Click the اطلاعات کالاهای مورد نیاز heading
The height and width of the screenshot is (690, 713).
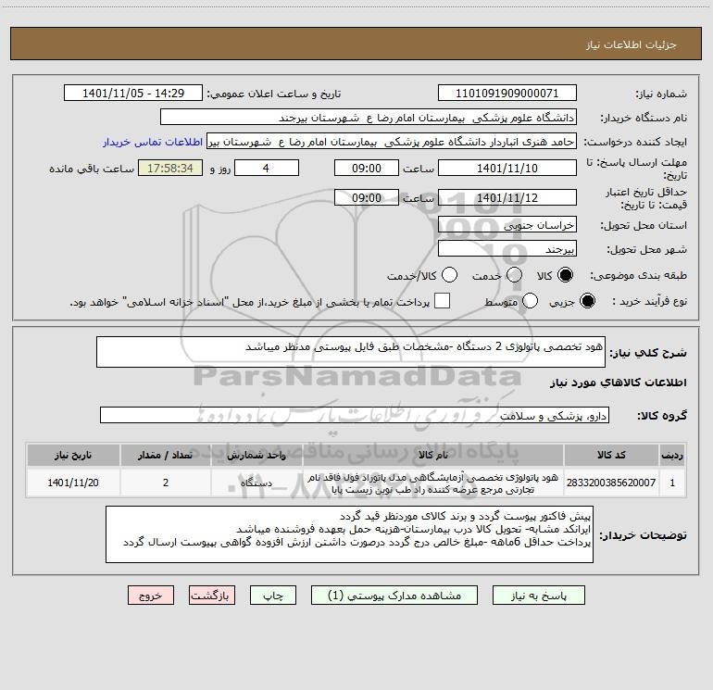point(619,383)
